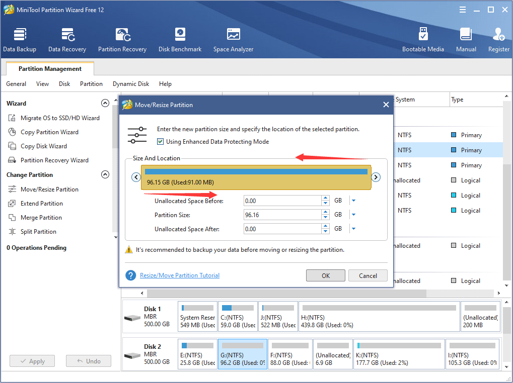Create Bootable Media

(x=423, y=40)
